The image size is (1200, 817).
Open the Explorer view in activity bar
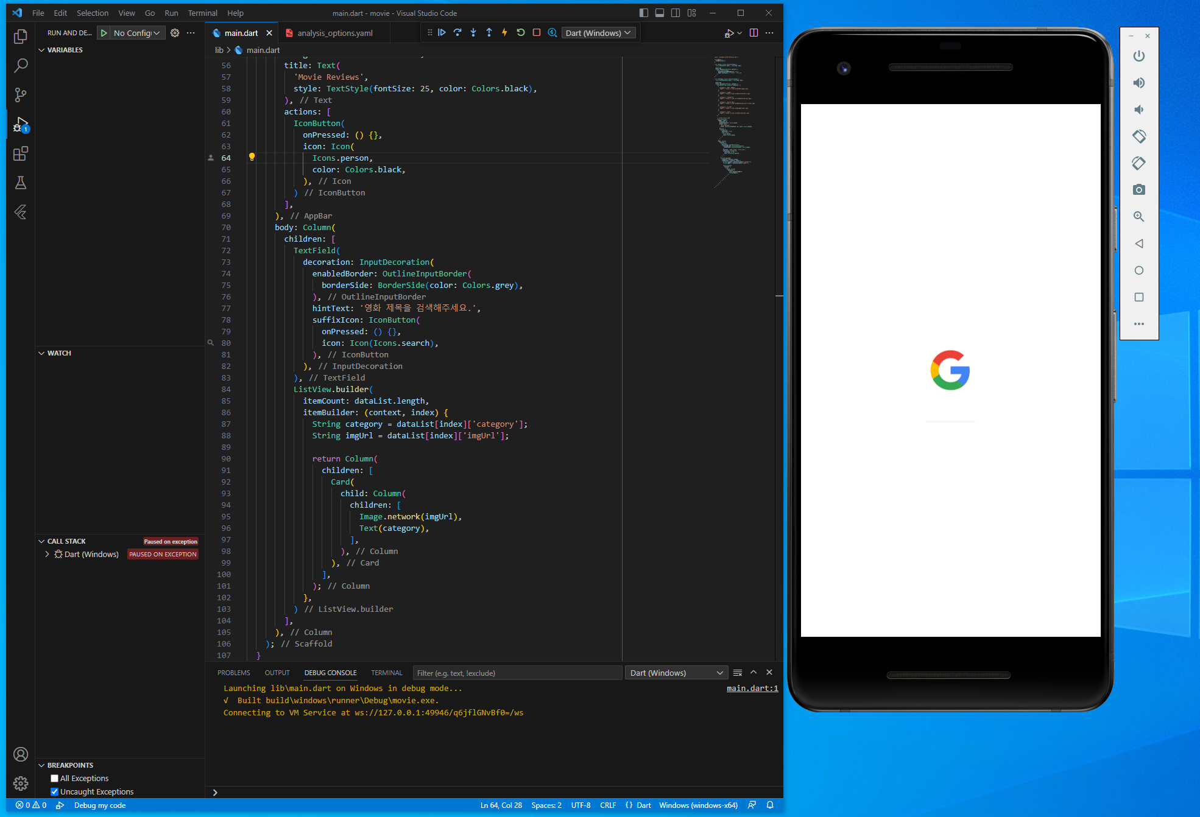tap(21, 37)
